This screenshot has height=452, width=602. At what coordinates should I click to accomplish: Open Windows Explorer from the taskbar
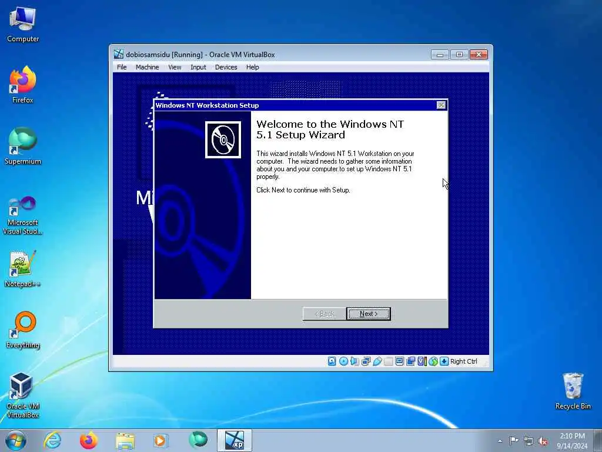[125, 440]
